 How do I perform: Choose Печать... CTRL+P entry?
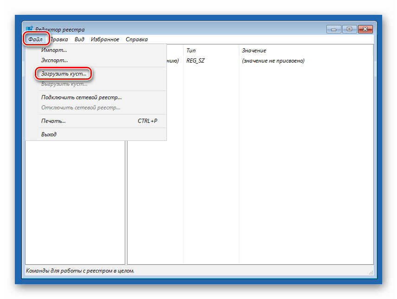(x=96, y=121)
